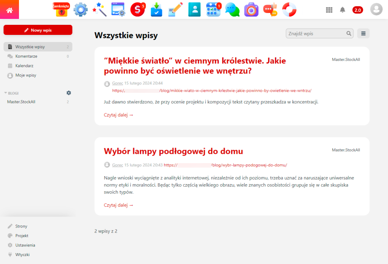
Task: Open the user profile avatar menu
Action: pos(376,9)
